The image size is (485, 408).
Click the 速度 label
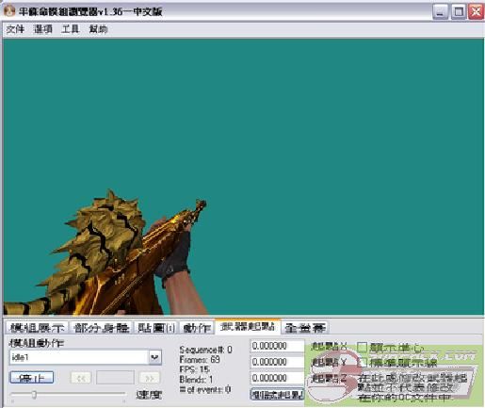coord(149,395)
